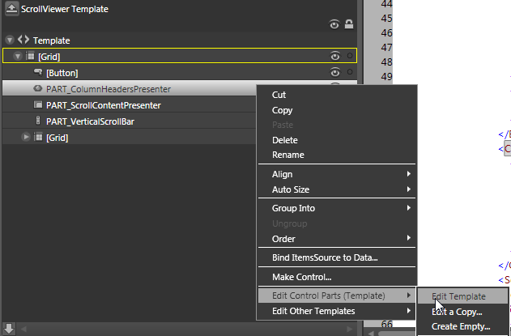511x336 pixels.
Task: Click the horizontal scrollbar left arrow in the tree panel
Action: click(23, 330)
